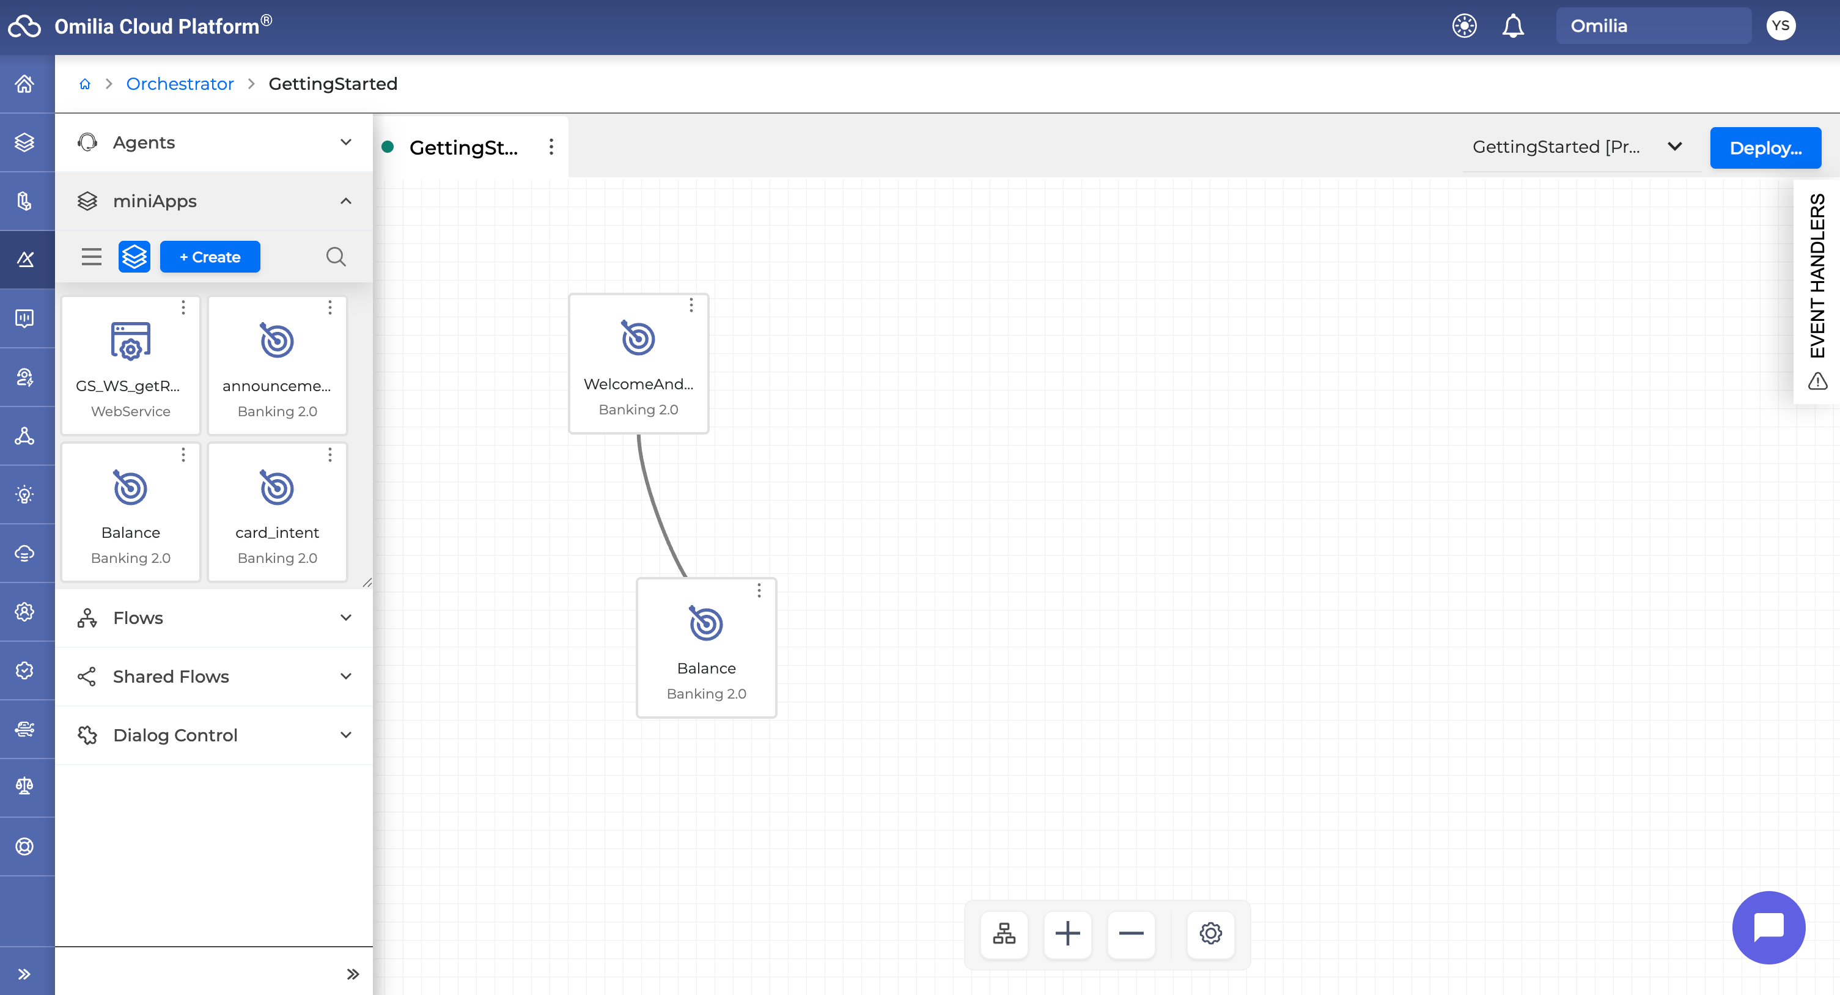
Task: Collapse the side panel with double chevron
Action: [353, 974]
